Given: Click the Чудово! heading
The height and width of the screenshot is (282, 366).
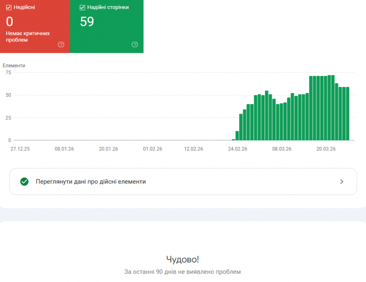Looking at the screenshot, I should 182,259.
